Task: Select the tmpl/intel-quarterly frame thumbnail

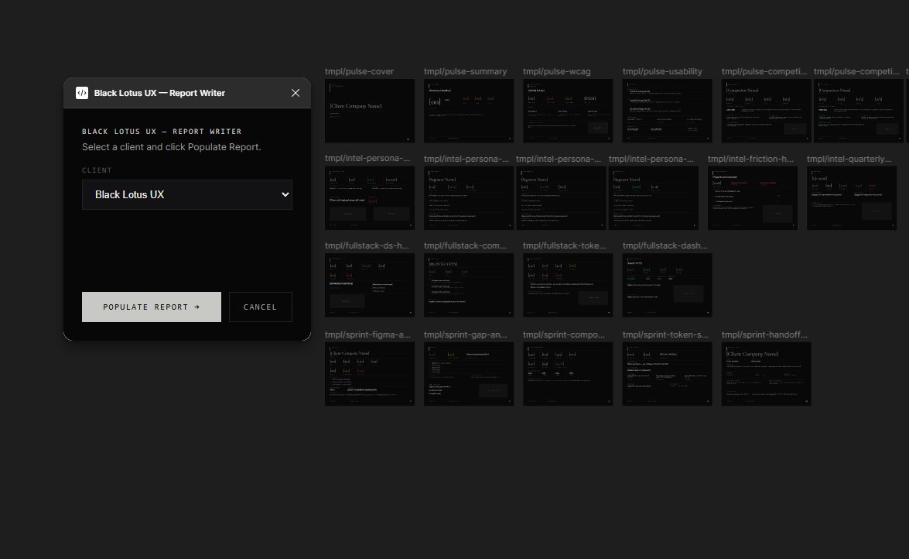Action: click(x=851, y=197)
